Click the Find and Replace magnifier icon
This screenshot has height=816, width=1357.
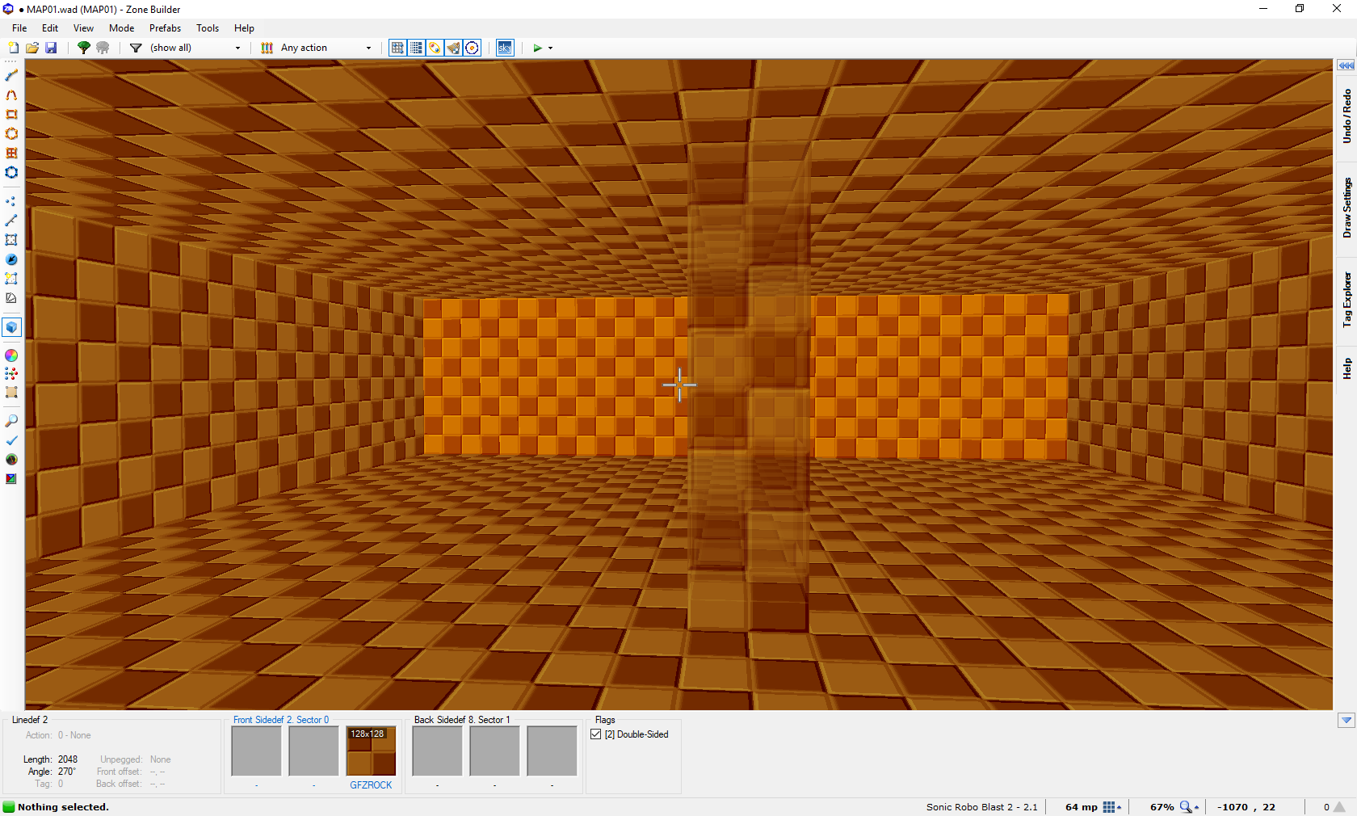click(x=11, y=421)
